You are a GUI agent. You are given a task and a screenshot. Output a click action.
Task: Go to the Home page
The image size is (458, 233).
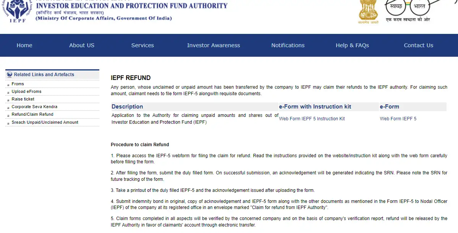pyautogui.click(x=24, y=45)
